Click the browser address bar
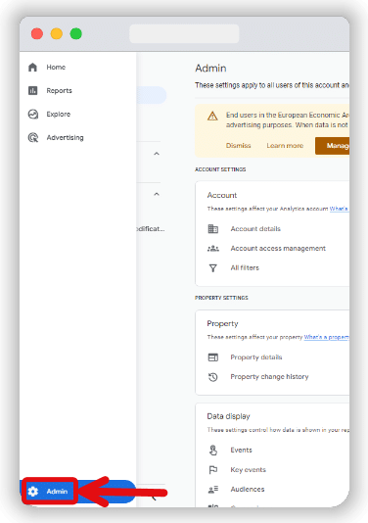This screenshot has width=368, height=523. pyautogui.click(x=184, y=33)
